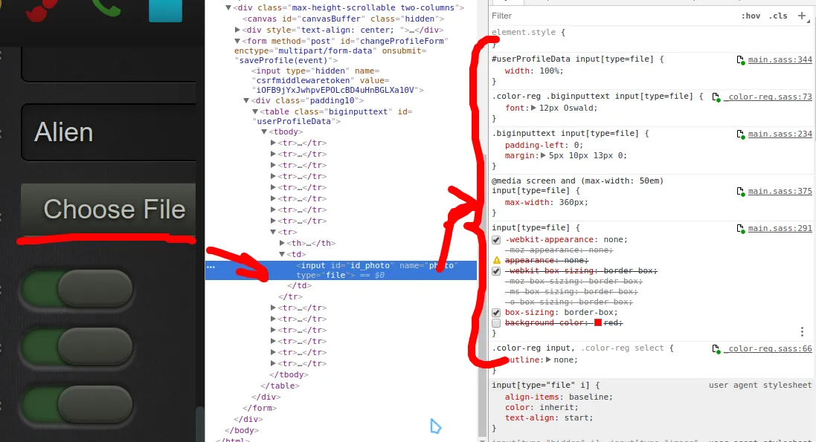Viewport: 816px width, 442px height.
Task: Click the blue square icon on the page
Action: (165, 11)
